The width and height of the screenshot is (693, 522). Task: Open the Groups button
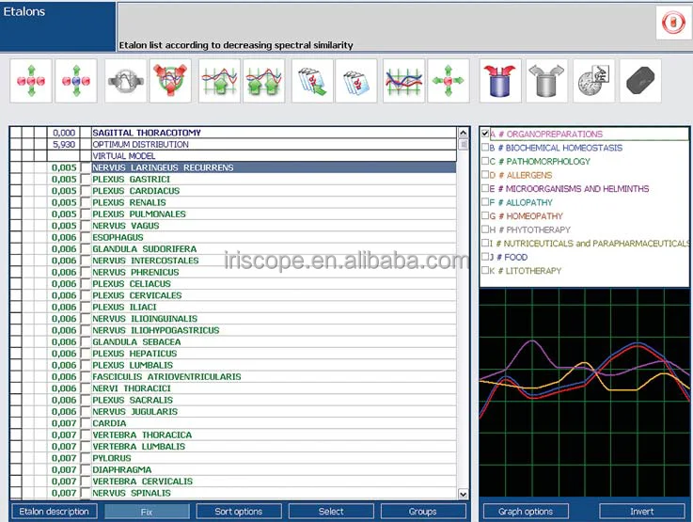[422, 512]
